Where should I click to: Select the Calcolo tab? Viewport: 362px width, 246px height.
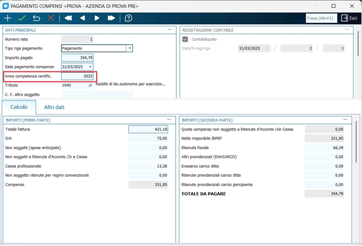(x=19, y=107)
